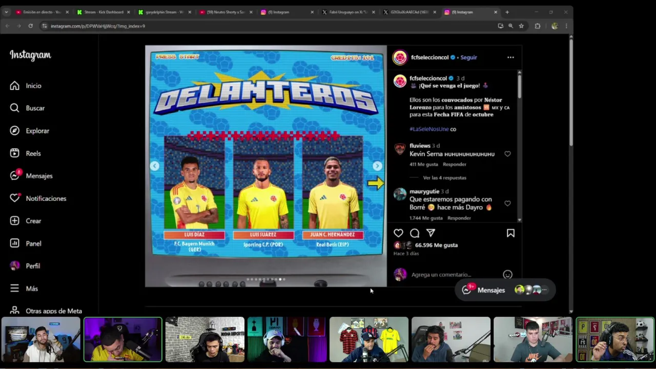Switch to Emisión en directo tab

point(42,12)
